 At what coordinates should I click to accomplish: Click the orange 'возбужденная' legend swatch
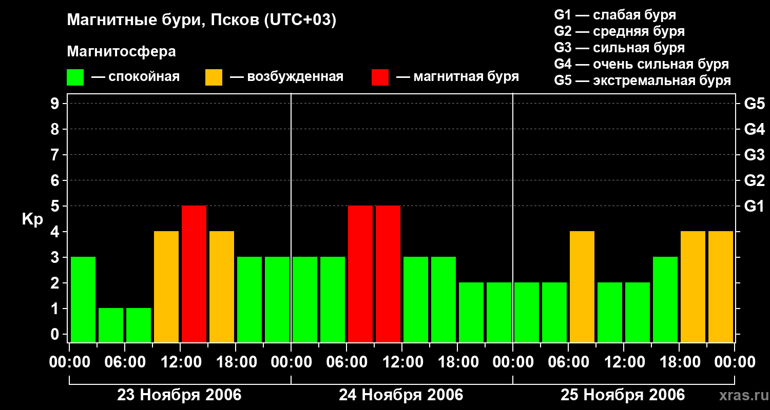[x=214, y=77]
